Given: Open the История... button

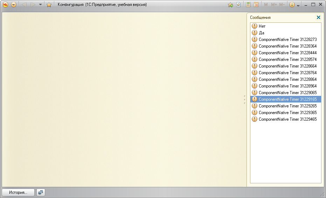Looking at the screenshot, I should [x=18, y=192].
